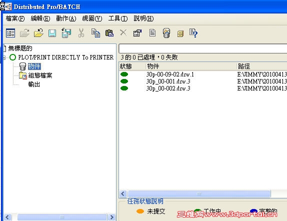This screenshot has width=287, height=221.
Task: Click the 未提交 legend label
Action: [x=156, y=211]
